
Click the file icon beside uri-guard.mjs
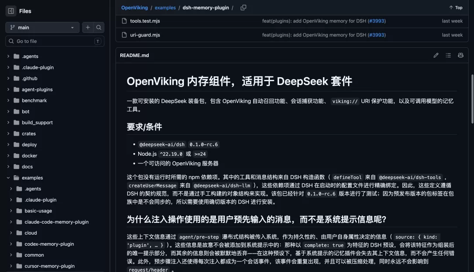[124, 35]
